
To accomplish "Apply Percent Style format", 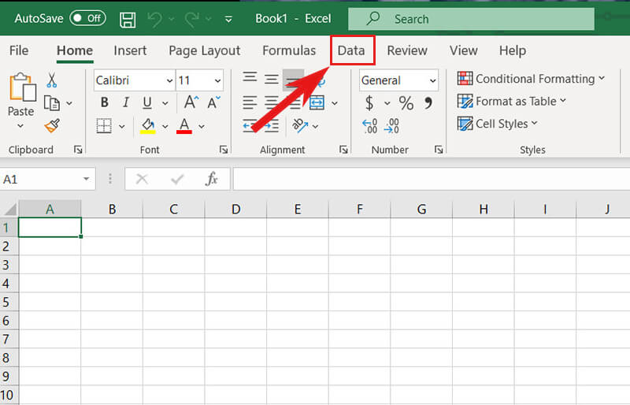I will pos(406,103).
